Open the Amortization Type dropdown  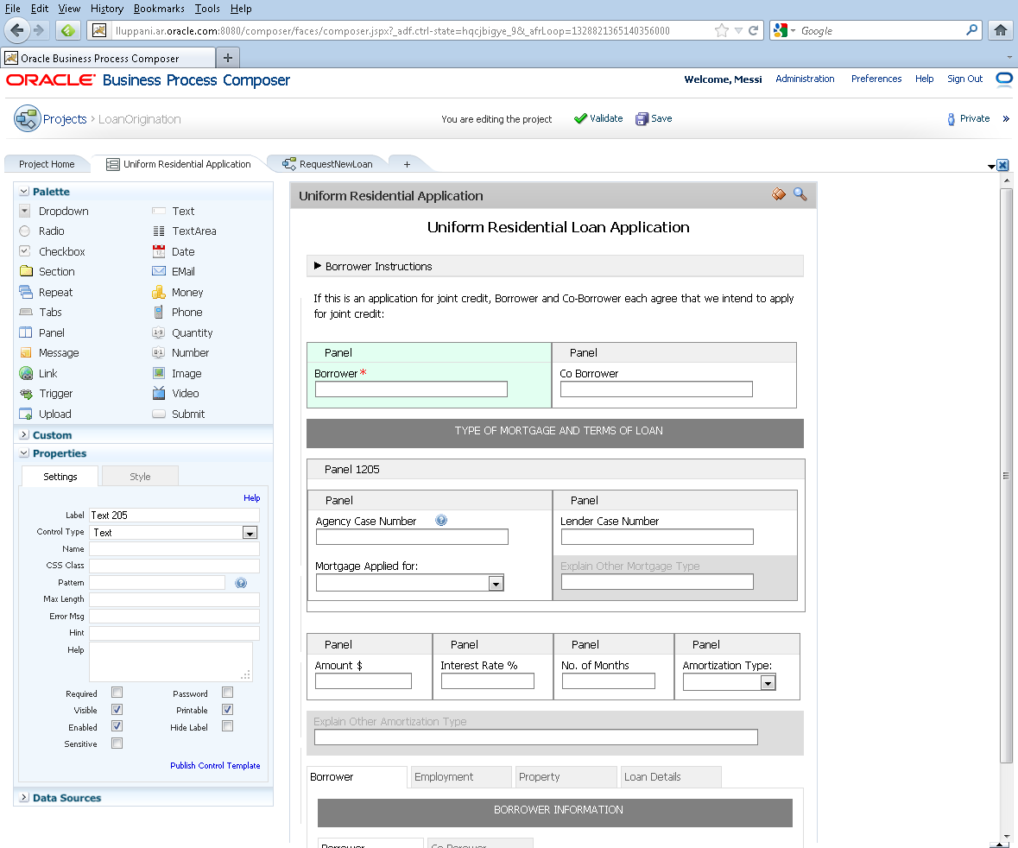(x=767, y=683)
